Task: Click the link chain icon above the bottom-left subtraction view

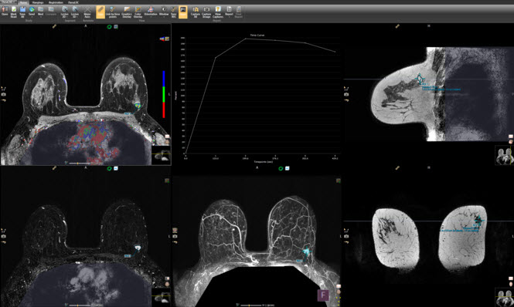Action: (x=54, y=168)
